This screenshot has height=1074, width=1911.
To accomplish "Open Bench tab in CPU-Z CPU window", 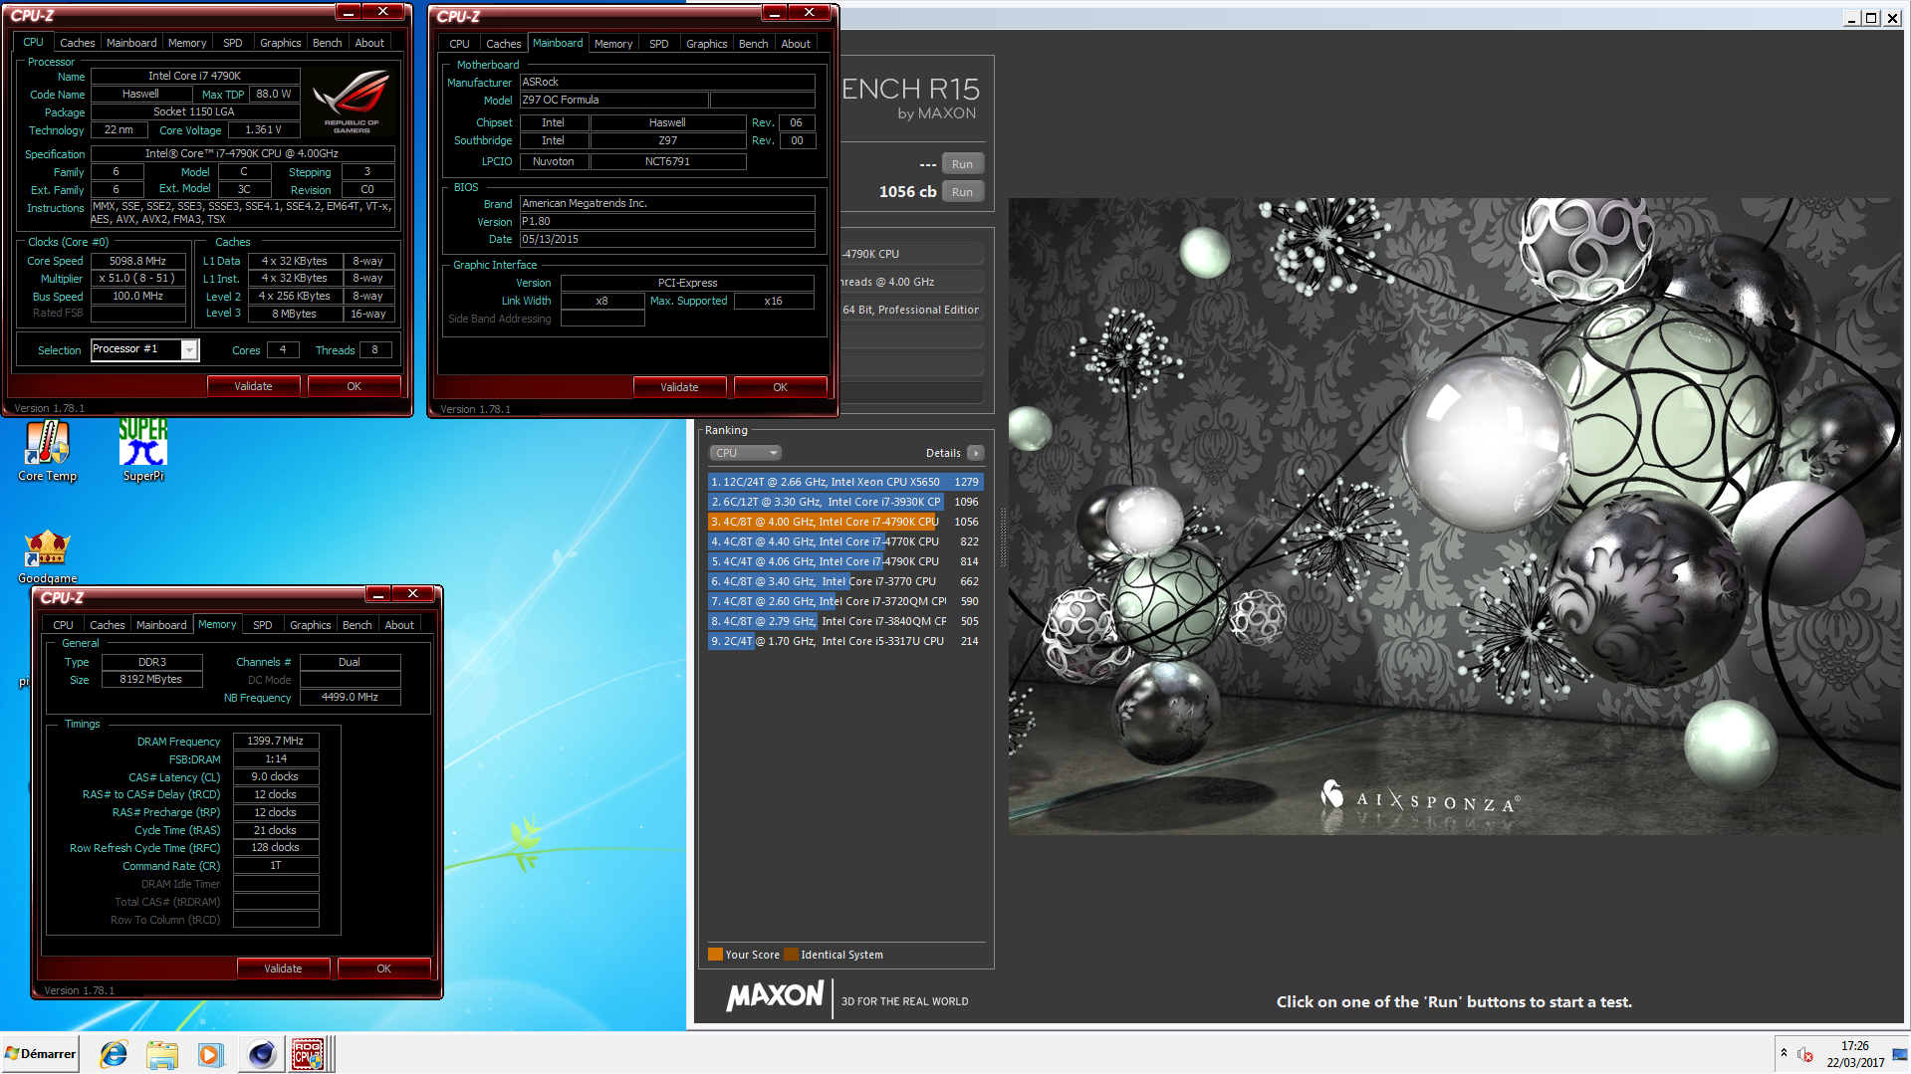I will (x=327, y=43).
